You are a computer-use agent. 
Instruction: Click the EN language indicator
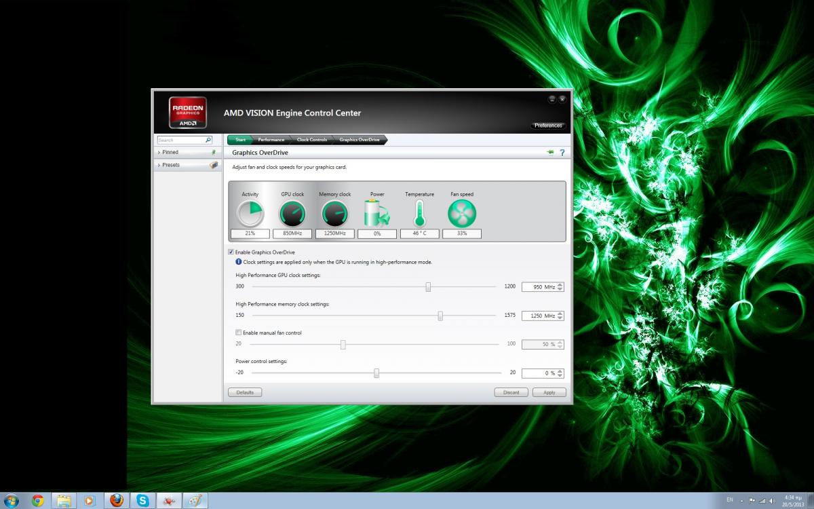(x=730, y=499)
